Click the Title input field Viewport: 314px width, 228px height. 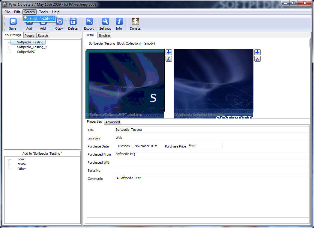[x=212, y=130]
